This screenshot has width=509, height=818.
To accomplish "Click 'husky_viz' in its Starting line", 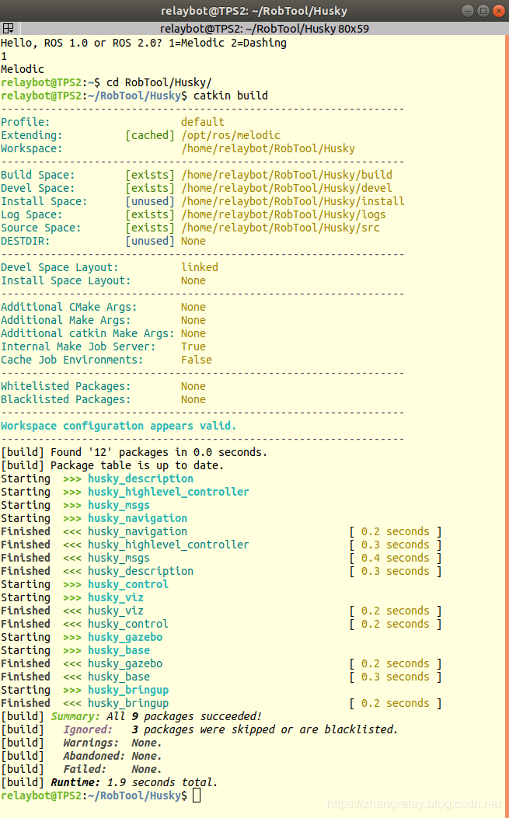I will [x=115, y=598].
